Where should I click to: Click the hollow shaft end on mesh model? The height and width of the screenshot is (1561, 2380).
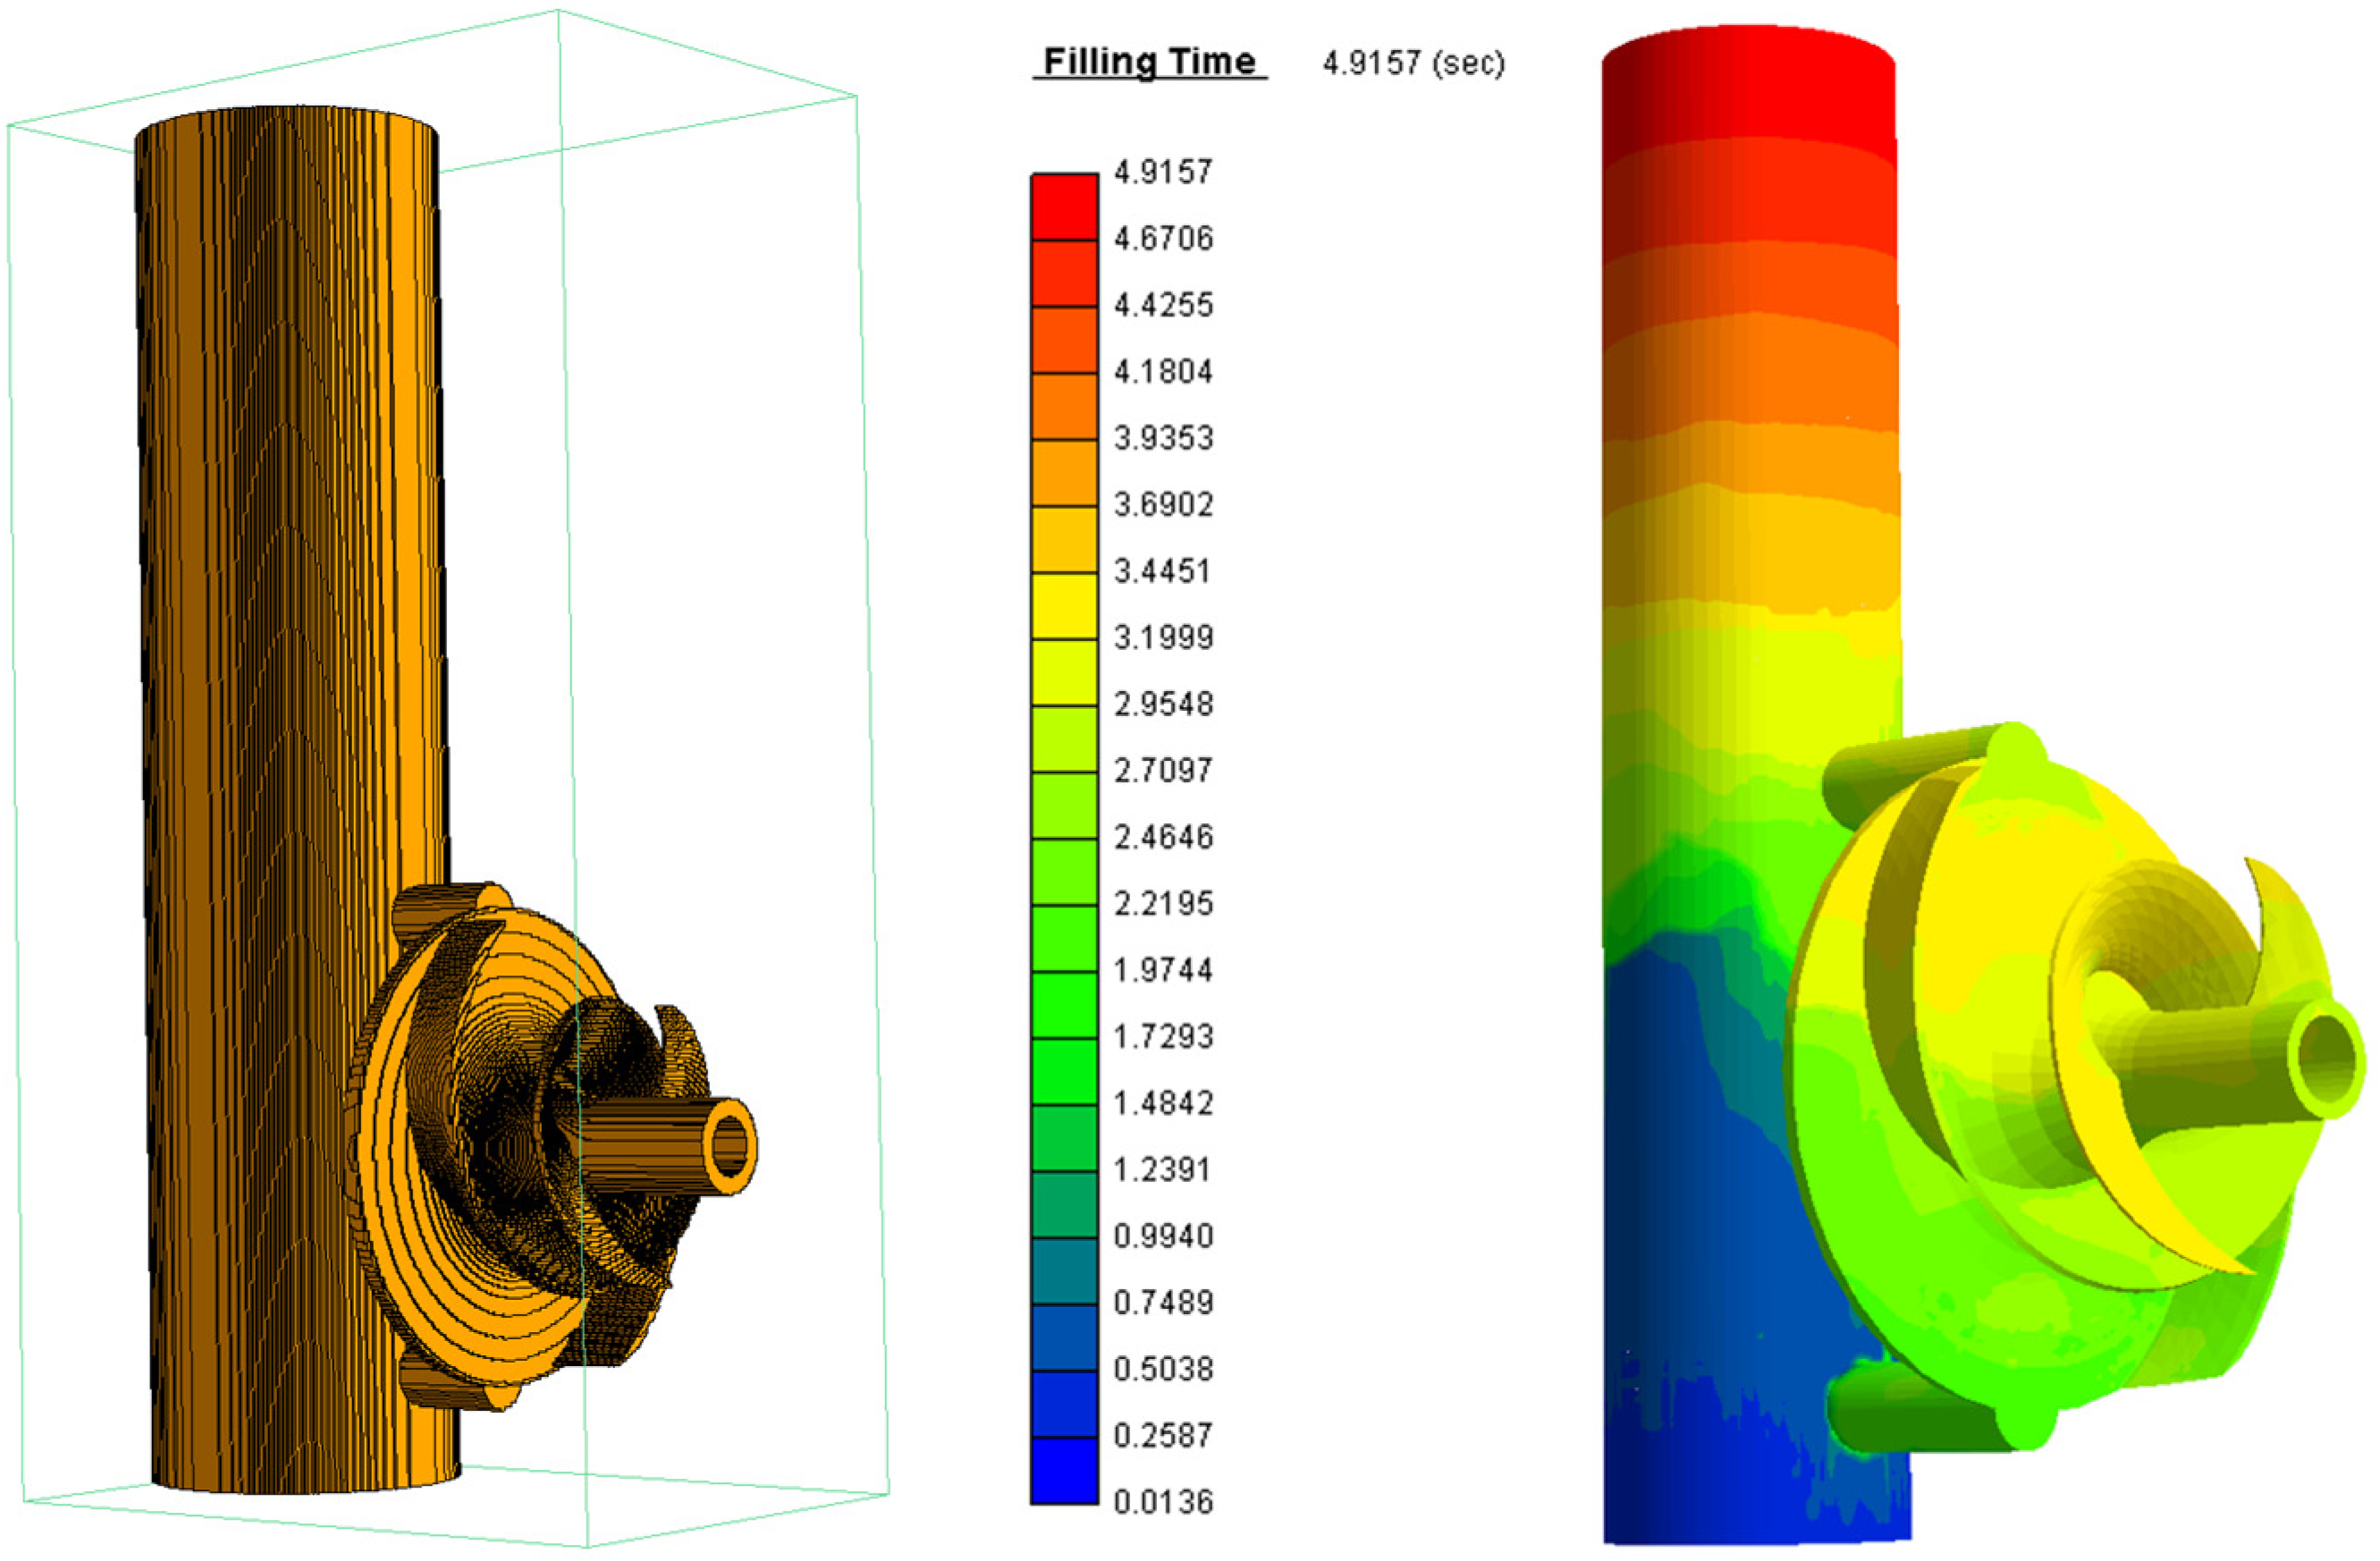pyautogui.click(x=729, y=1146)
